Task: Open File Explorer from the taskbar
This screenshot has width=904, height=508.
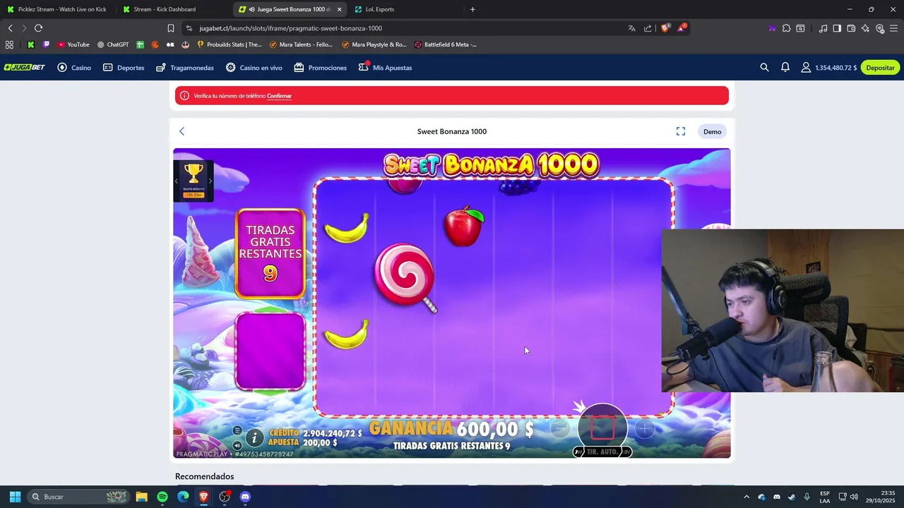Action: pos(141,497)
